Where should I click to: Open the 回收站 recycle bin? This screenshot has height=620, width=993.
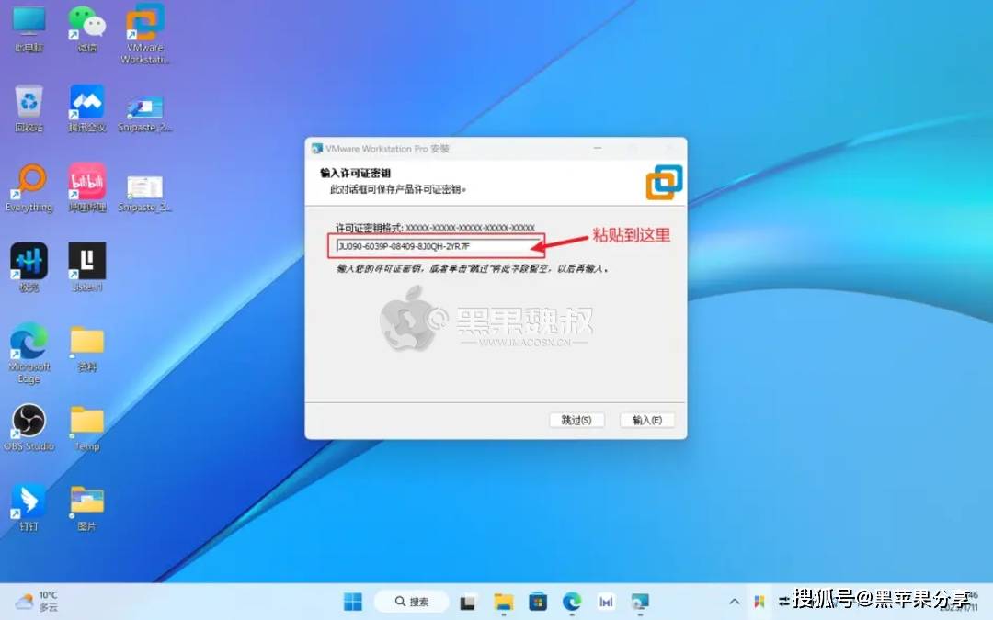(29, 108)
